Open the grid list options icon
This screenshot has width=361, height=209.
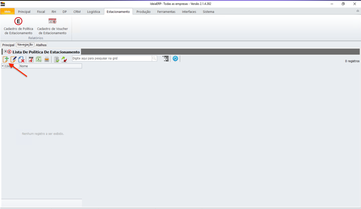pyautogui.click(x=166, y=59)
